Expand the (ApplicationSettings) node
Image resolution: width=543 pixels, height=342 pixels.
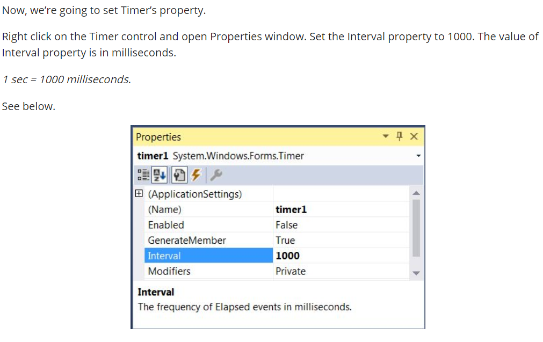tap(139, 194)
